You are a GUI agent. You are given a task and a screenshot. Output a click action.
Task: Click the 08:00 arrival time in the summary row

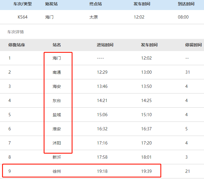click(x=183, y=17)
